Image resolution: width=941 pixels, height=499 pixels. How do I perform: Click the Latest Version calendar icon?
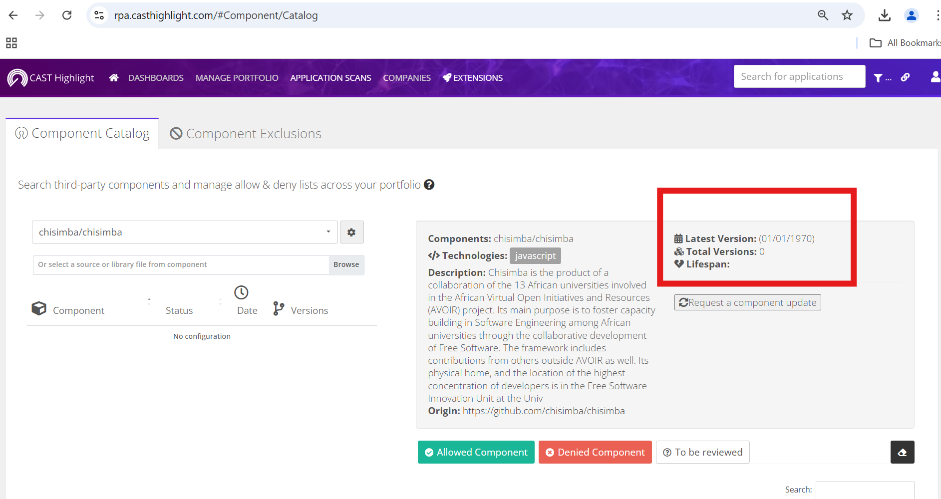678,239
